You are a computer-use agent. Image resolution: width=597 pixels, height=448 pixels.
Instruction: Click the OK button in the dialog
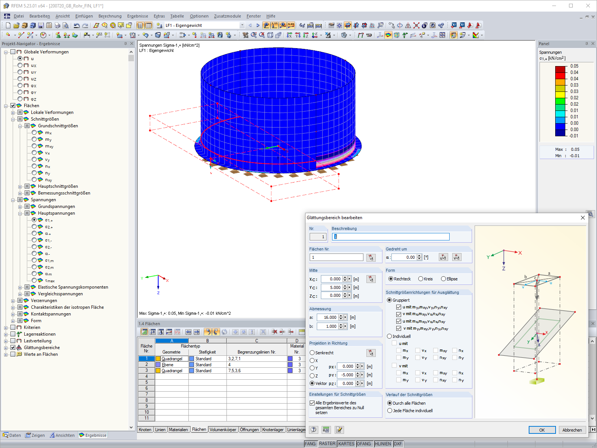tap(542, 430)
